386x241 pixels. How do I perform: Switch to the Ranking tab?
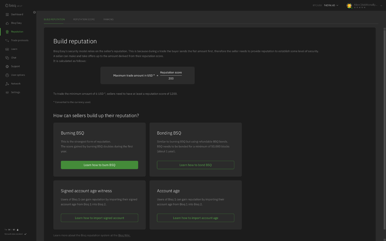click(108, 20)
